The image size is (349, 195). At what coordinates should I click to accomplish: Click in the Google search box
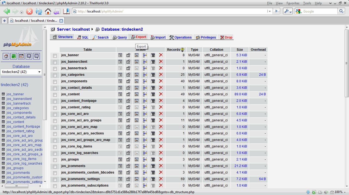coord(319,11)
